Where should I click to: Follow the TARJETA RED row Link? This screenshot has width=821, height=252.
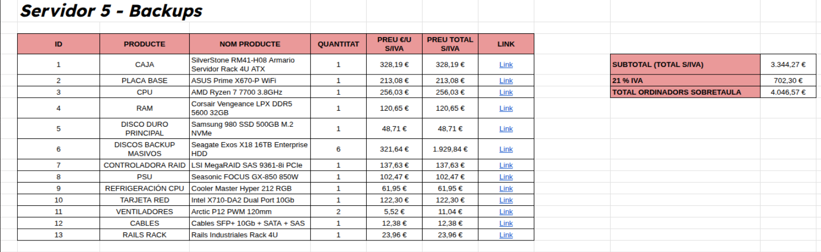click(506, 200)
